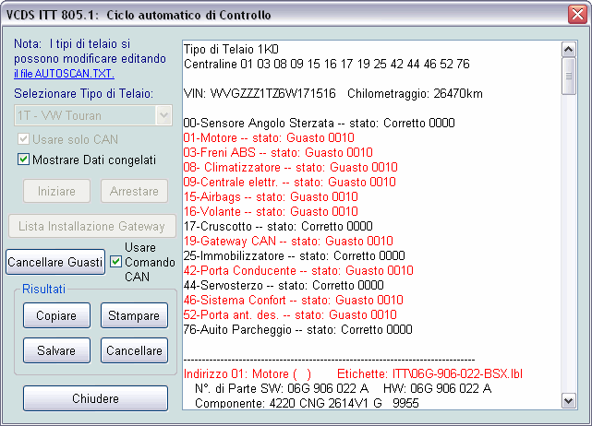Click the Iniziare button
Image resolution: width=592 pixels, height=426 pixels.
pyautogui.click(x=56, y=191)
